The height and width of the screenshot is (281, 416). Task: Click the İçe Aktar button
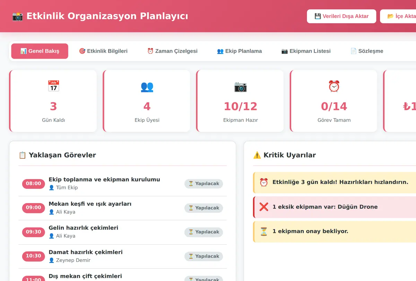(x=398, y=16)
